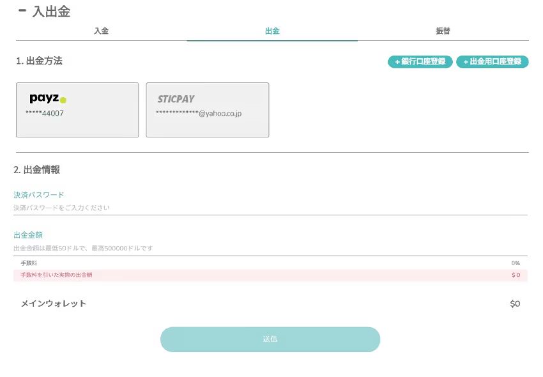Click the $0 main wallet balance
The height and width of the screenshot is (377, 543).
coord(515,304)
